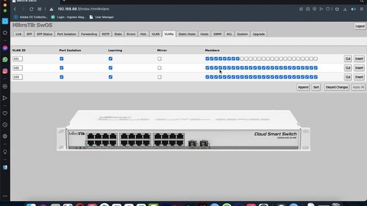Reload the SwOS page
The height and width of the screenshot is (206, 367).
click(x=32, y=9)
